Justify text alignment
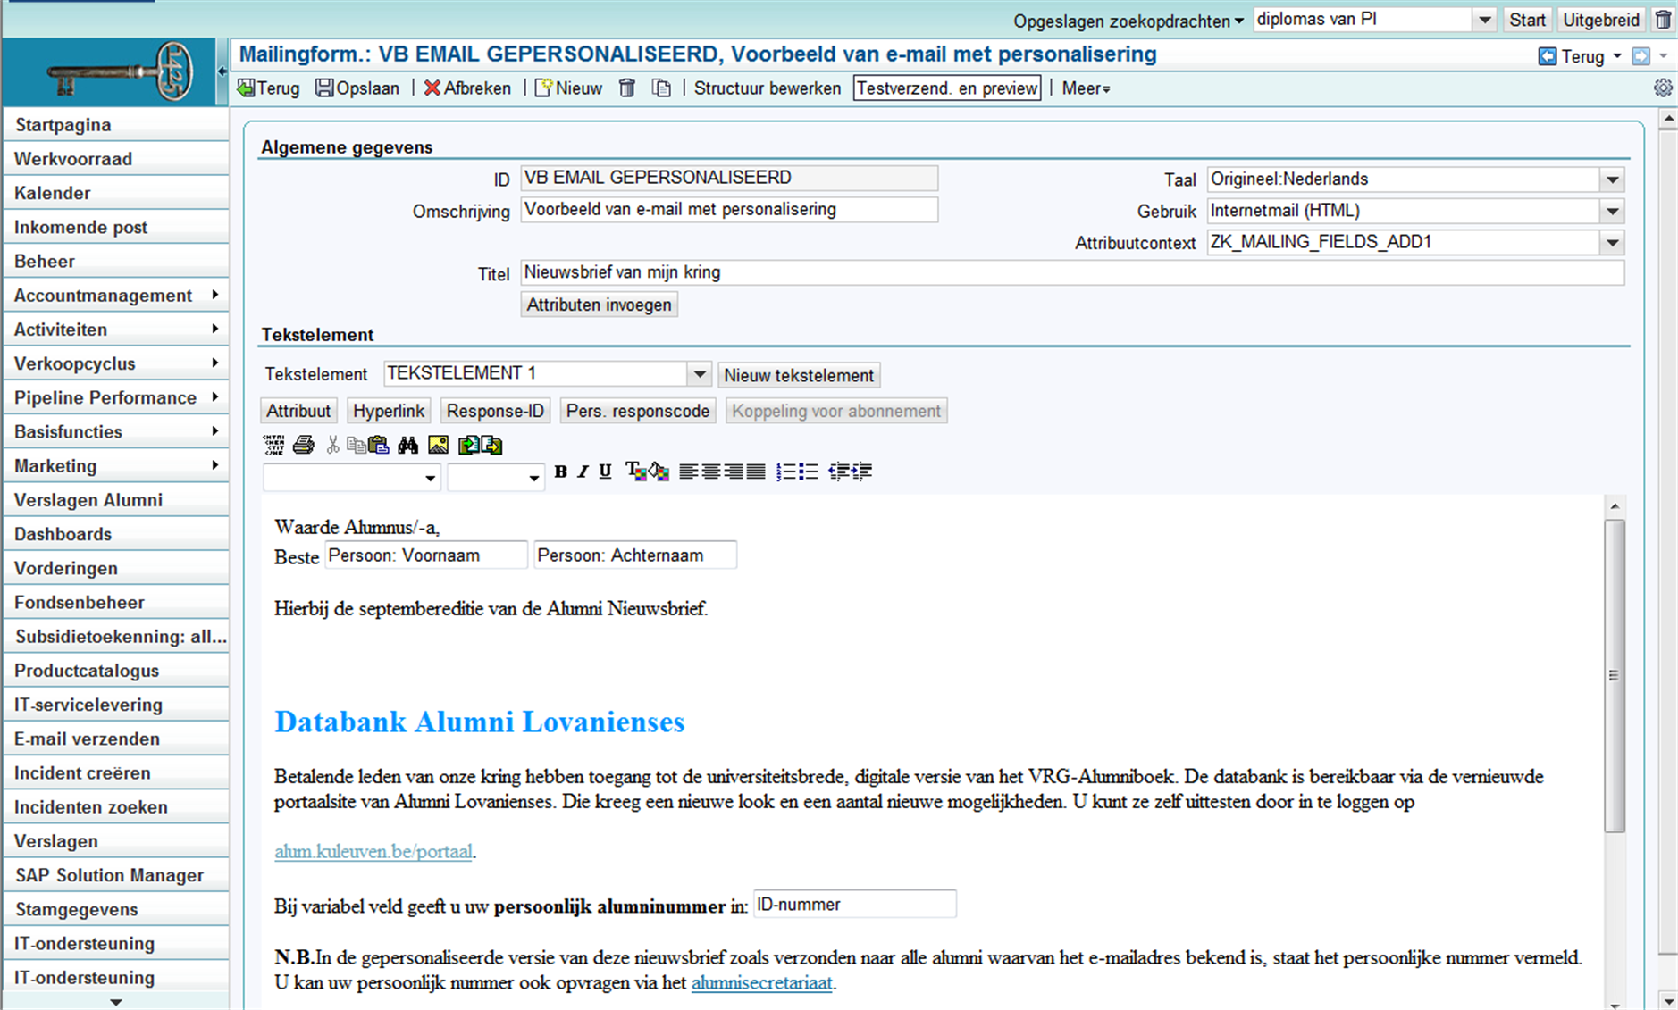Image resolution: width=1678 pixels, height=1010 pixels. (x=756, y=472)
